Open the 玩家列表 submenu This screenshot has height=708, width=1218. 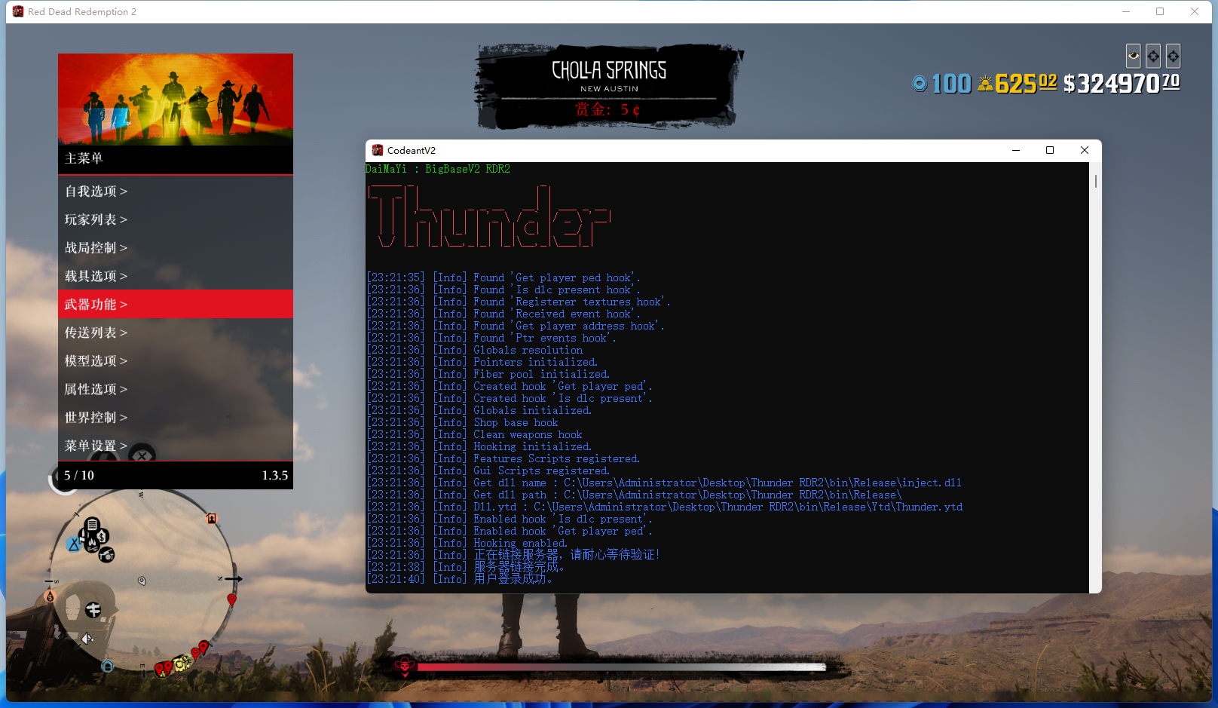[176, 219]
